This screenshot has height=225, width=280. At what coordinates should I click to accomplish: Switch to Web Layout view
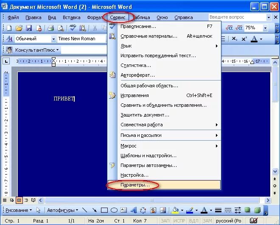[12, 200]
